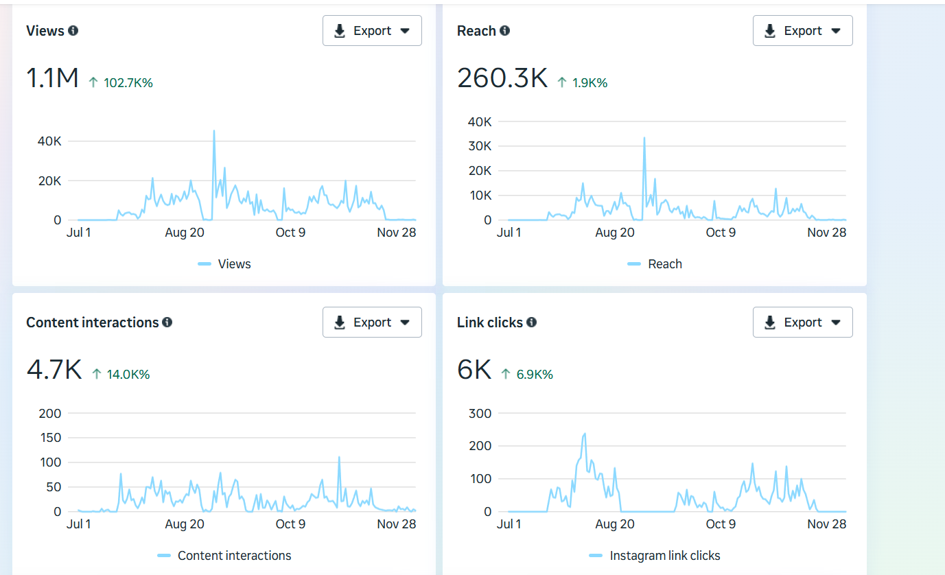Viewport: 945px width, 575px height.
Task: Click the info icon beside Link clicks
Action: [531, 322]
